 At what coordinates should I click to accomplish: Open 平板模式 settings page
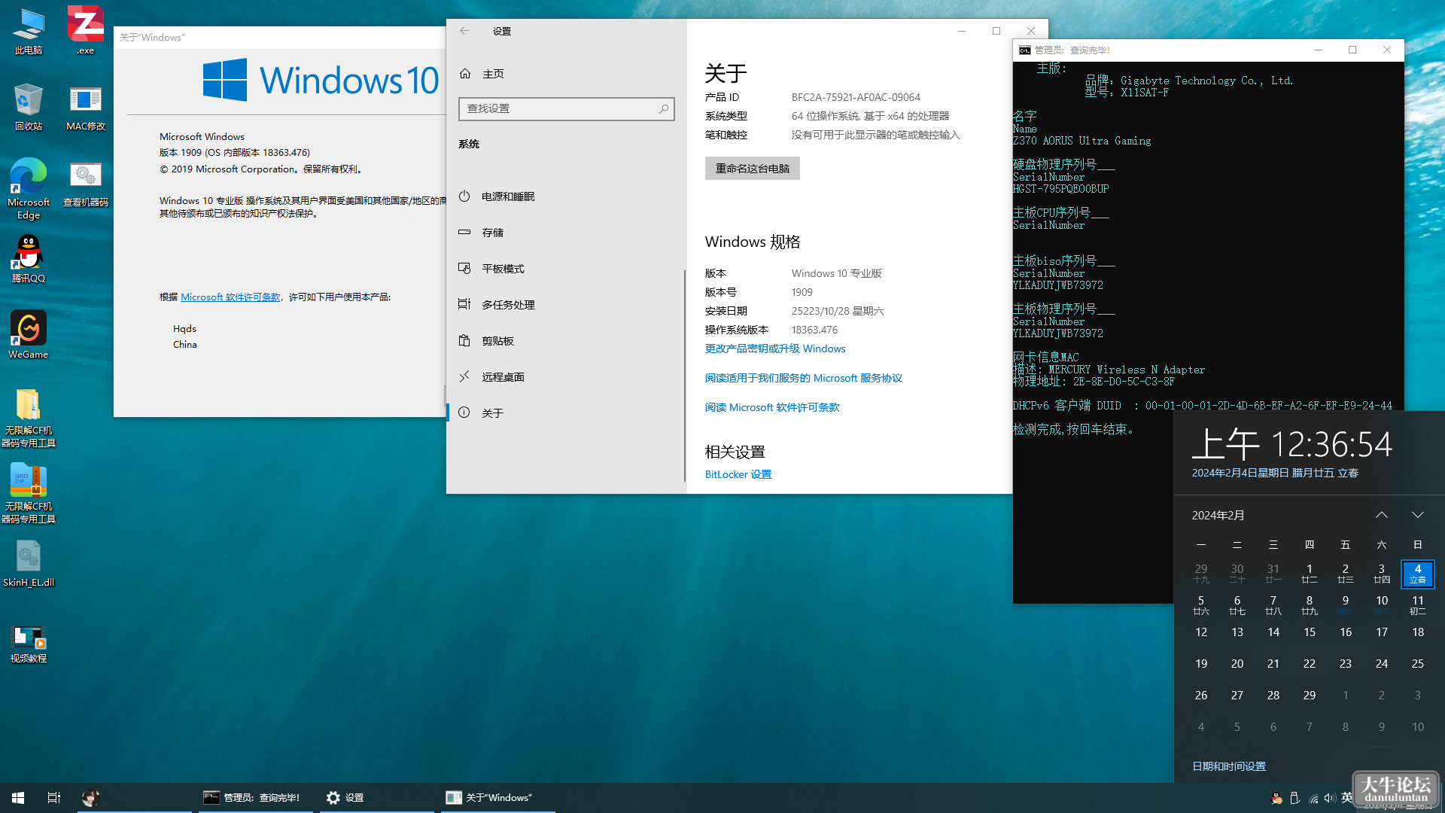(x=566, y=269)
